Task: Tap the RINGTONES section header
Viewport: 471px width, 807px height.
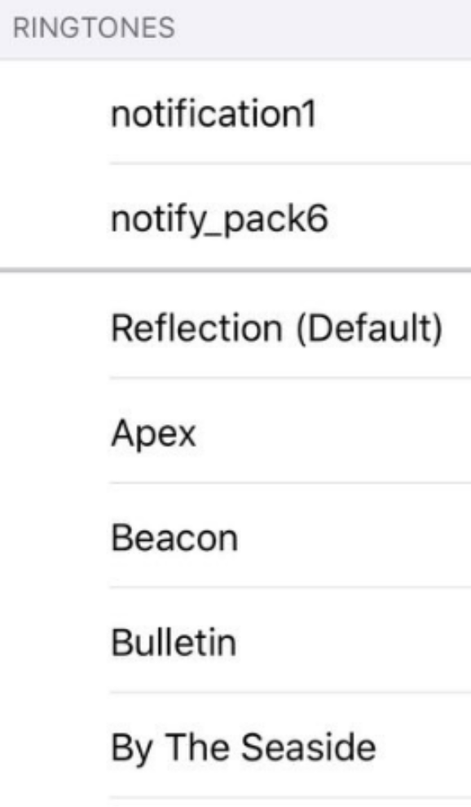Action: pyautogui.click(x=94, y=28)
